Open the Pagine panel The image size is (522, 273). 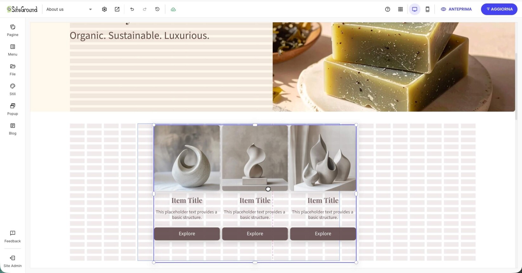click(x=13, y=30)
